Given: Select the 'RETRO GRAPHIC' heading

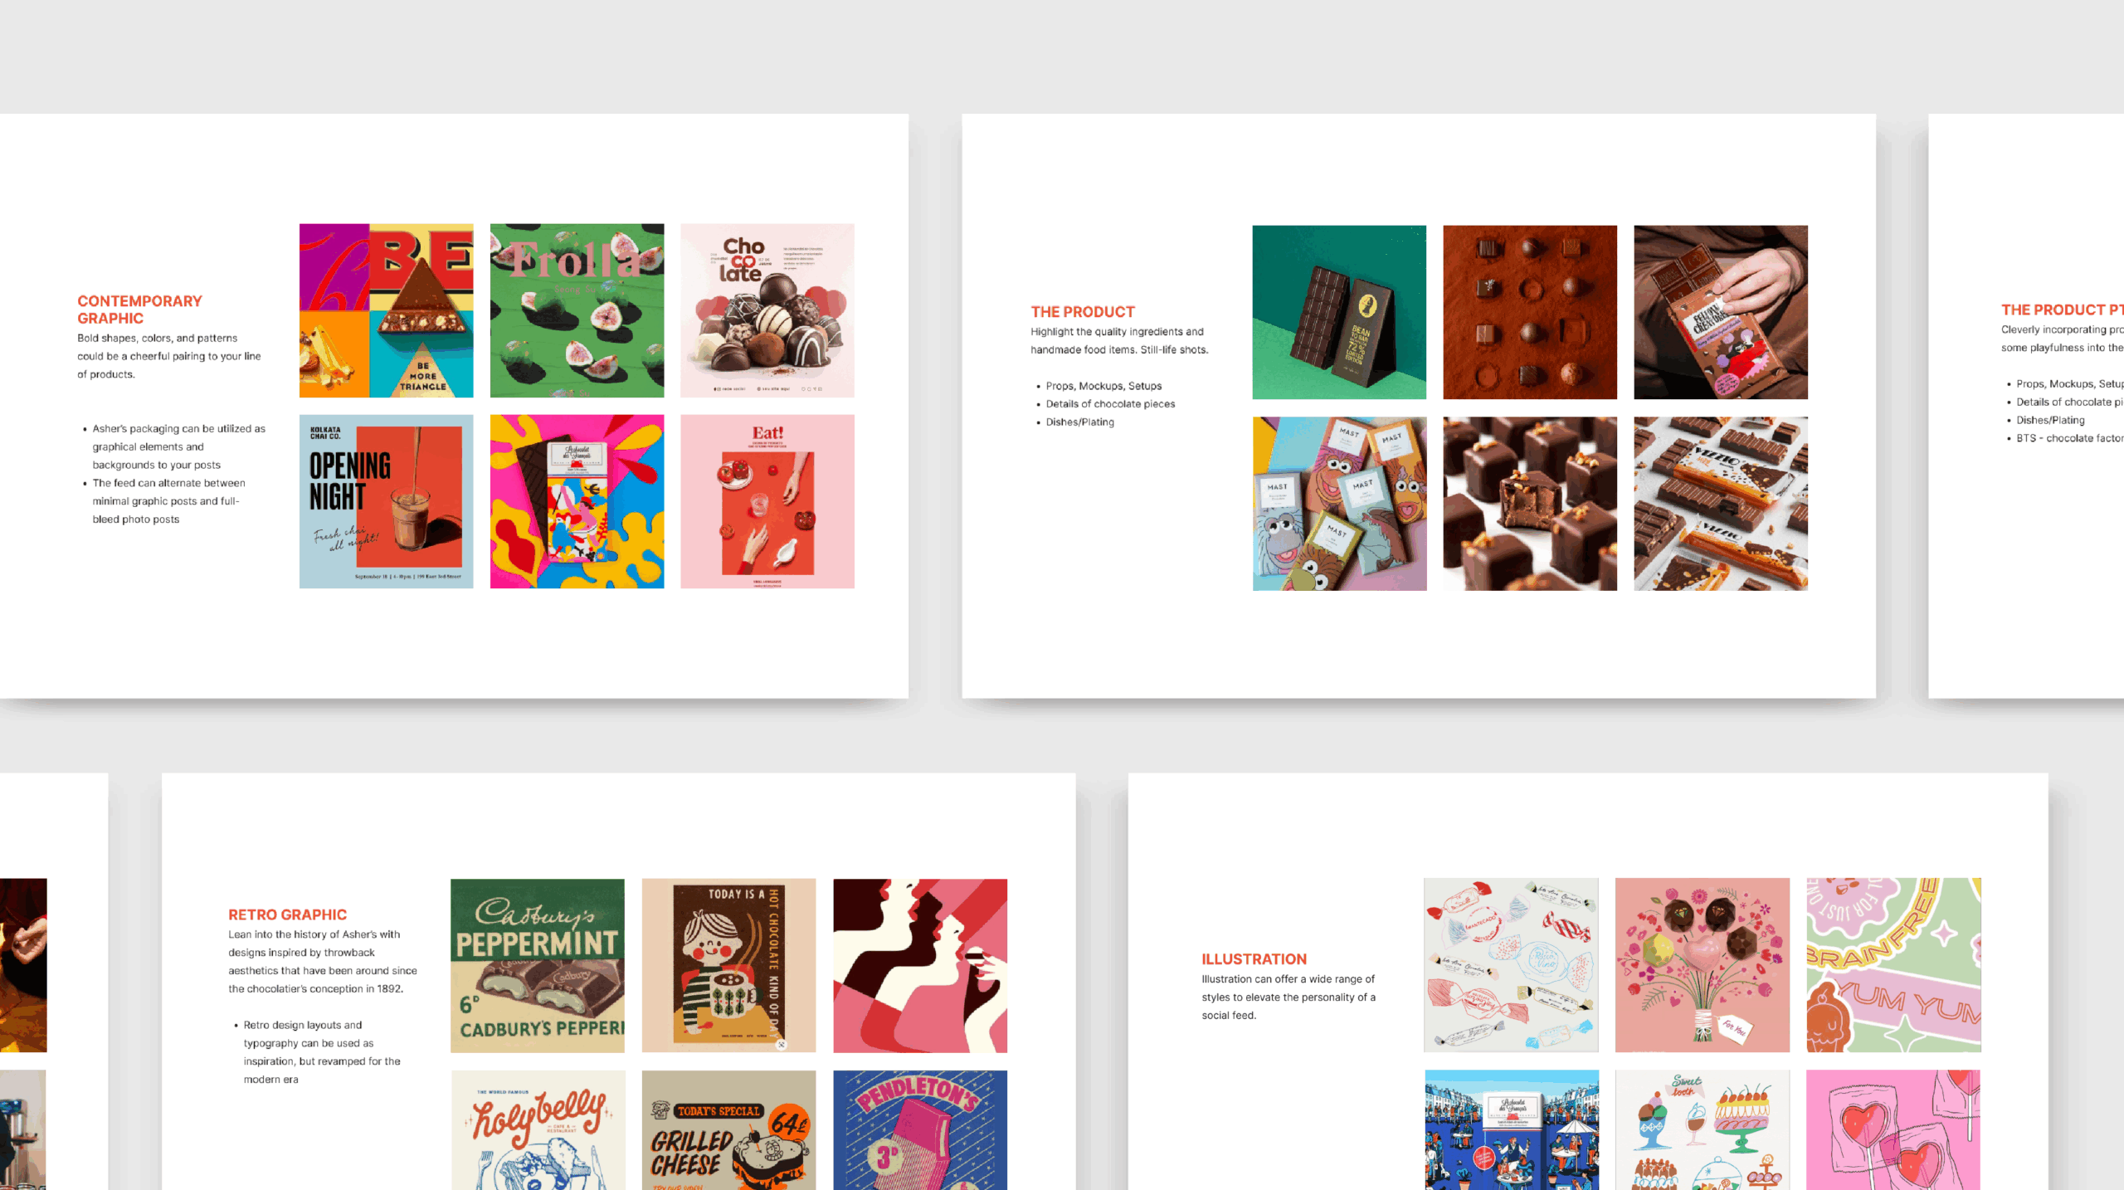Looking at the screenshot, I should pyautogui.click(x=287, y=914).
